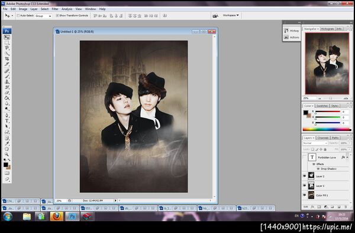Hide Layer 1 with eye icon
The image size is (355, 233).
[x=305, y=186]
